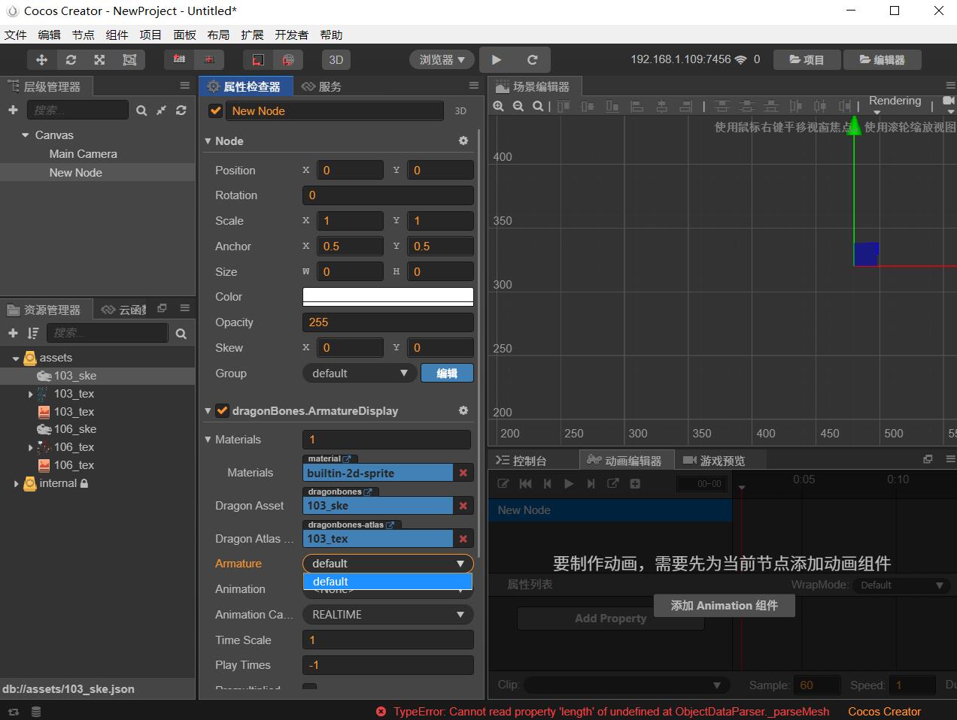This screenshot has height=720, width=957.
Task: Collapse the Canvas node
Action: coord(26,135)
